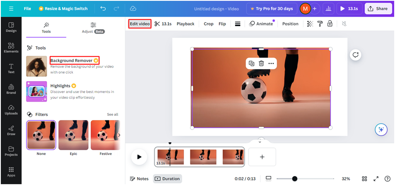Open the 32% zoom level menu
395x185 pixels.
[x=346, y=179]
